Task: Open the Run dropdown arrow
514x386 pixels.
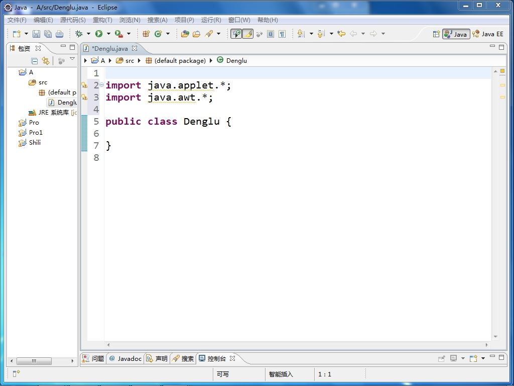Action: [108, 34]
